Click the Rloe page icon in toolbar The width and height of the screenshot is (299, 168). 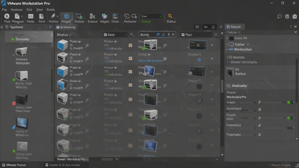tap(41, 16)
